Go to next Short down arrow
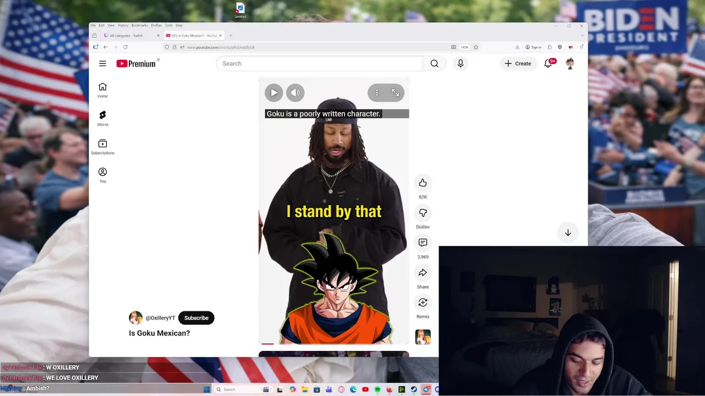 [x=568, y=233]
